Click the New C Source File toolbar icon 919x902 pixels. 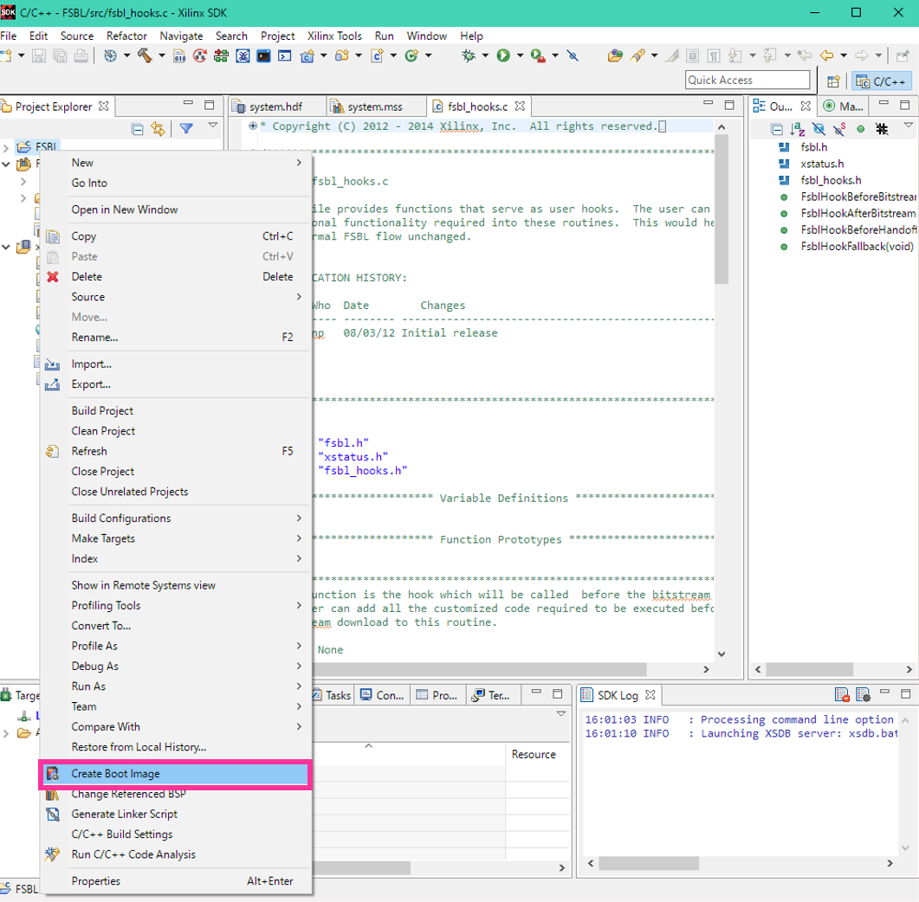click(x=377, y=55)
